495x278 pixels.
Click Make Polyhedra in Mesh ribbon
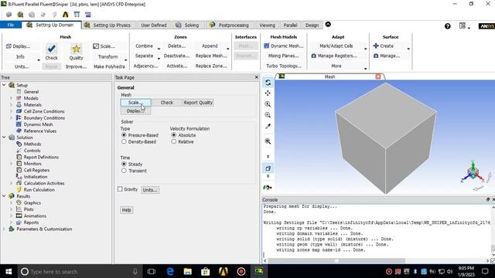(x=109, y=66)
